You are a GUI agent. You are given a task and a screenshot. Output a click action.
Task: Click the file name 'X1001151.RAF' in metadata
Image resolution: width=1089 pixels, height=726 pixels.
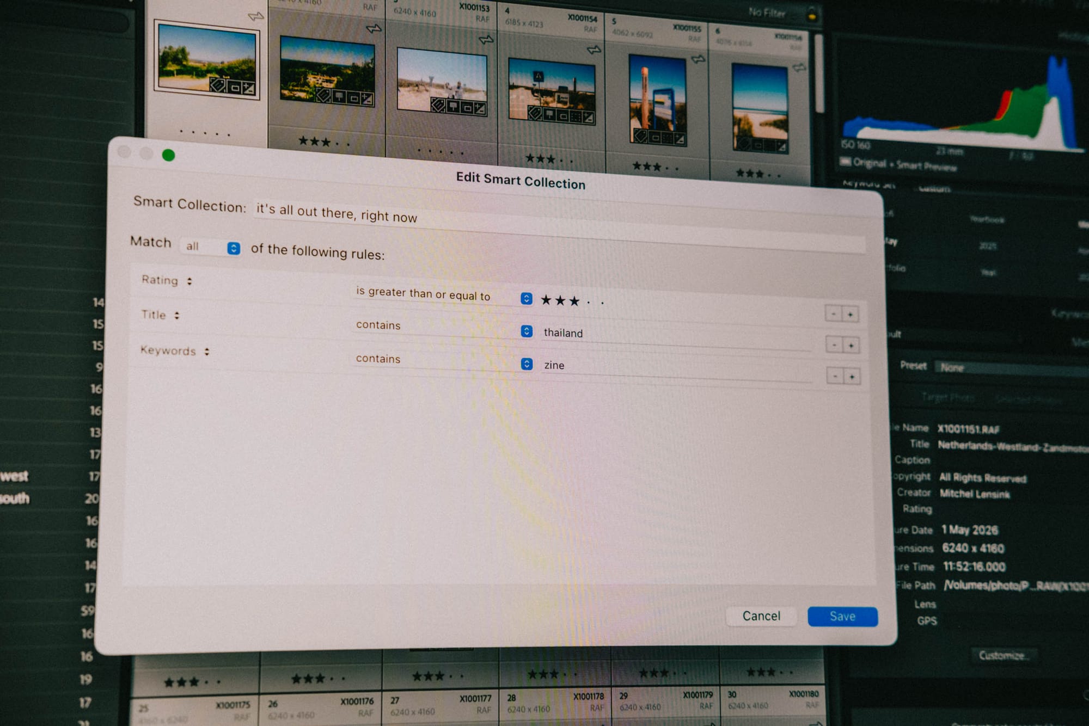[x=968, y=429]
